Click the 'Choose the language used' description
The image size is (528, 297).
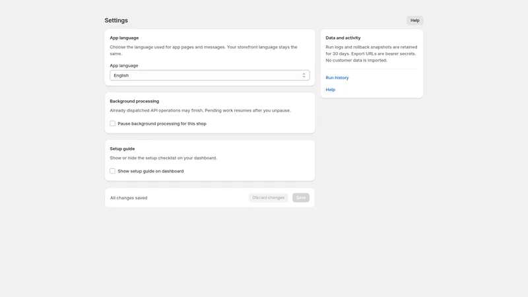coord(203,50)
